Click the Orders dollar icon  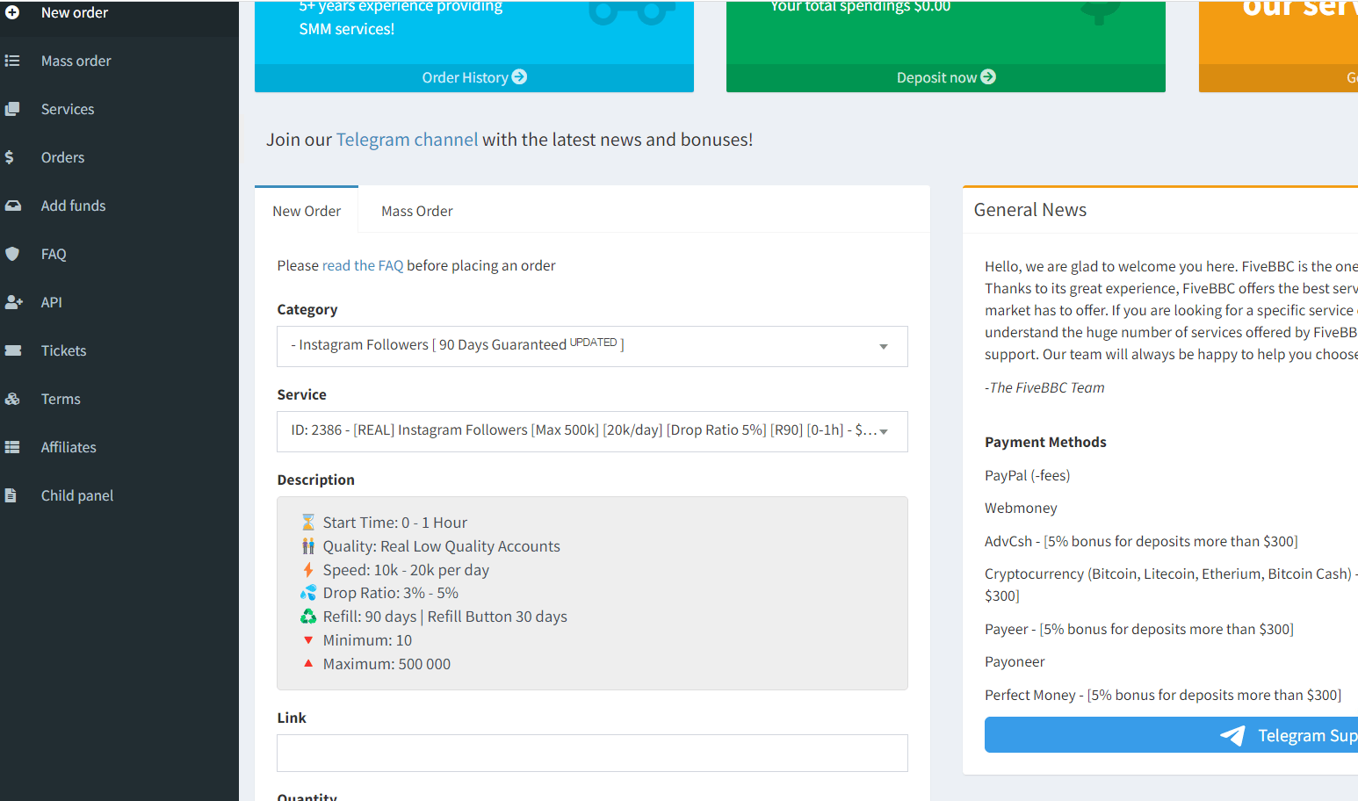pos(10,158)
